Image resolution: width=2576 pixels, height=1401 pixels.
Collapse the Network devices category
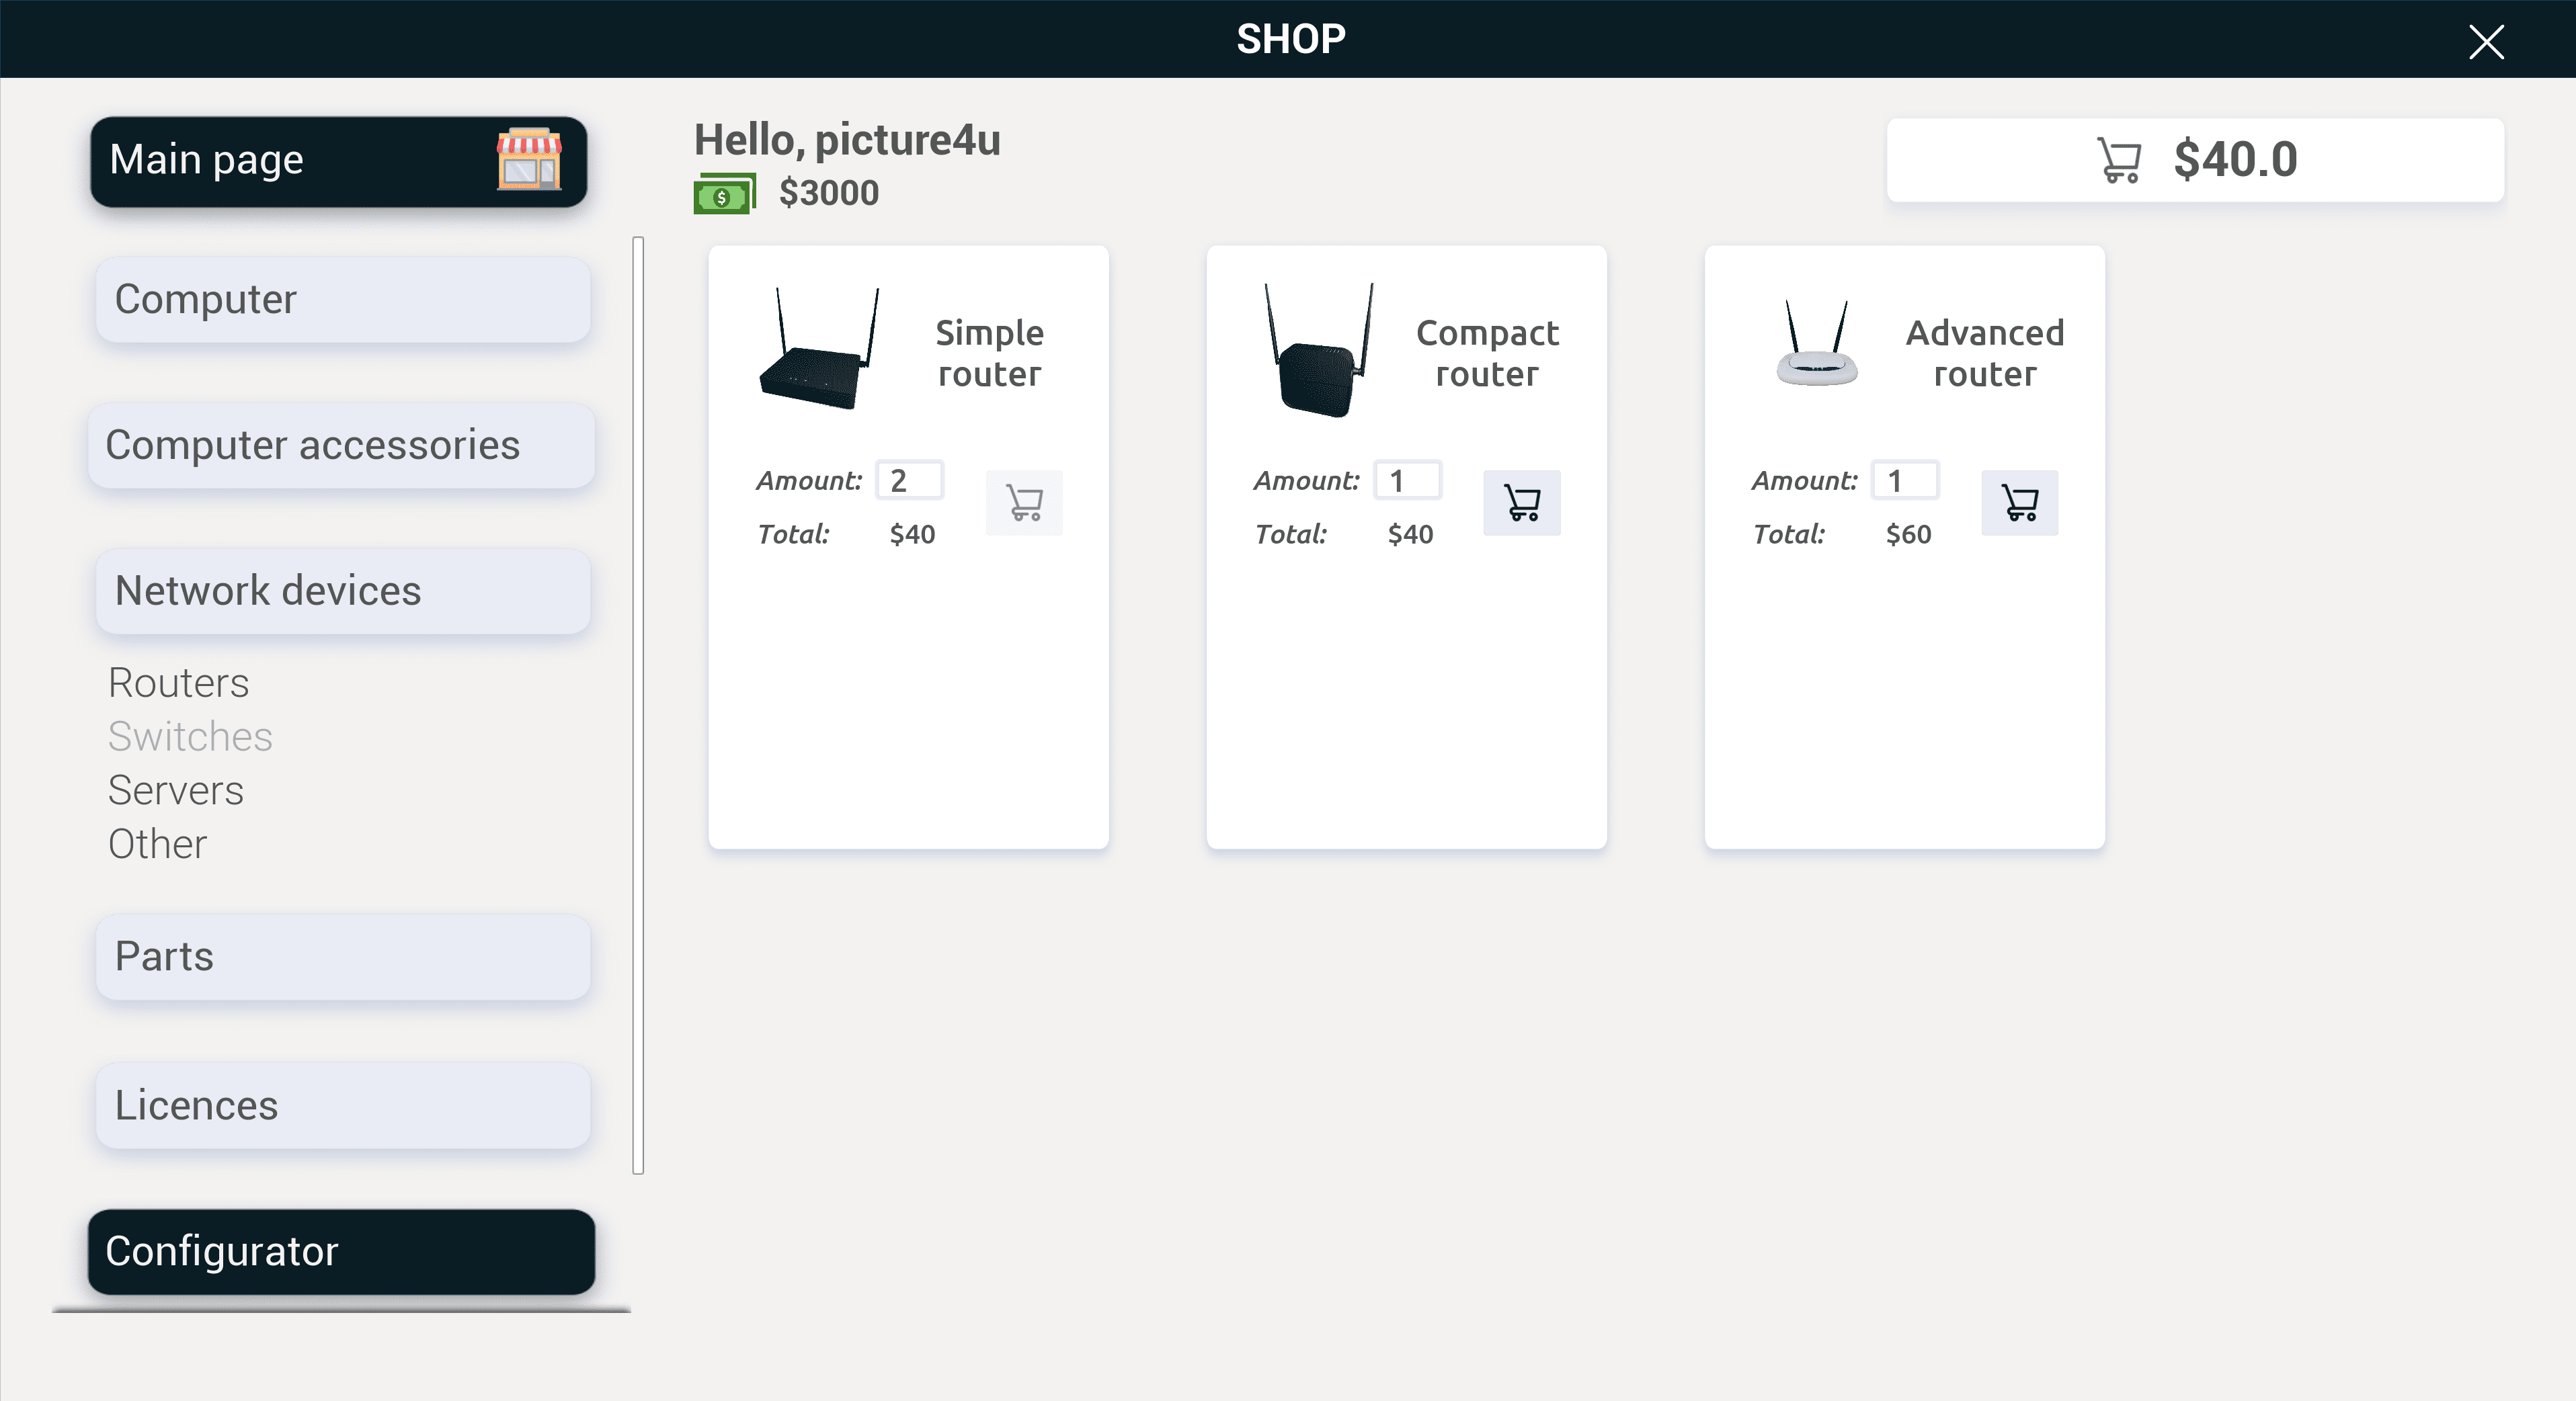(x=343, y=591)
